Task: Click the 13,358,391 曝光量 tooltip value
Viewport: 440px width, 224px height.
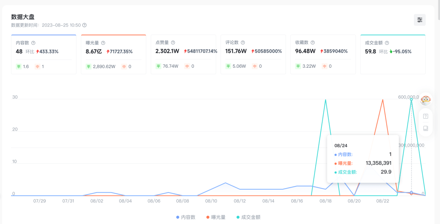Action: (x=378, y=163)
